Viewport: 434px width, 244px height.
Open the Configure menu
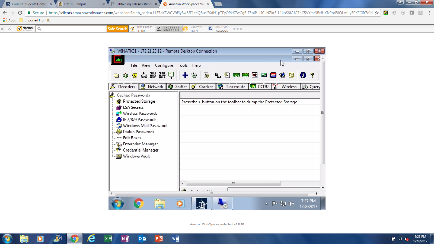pyautogui.click(x=164, y=65)
